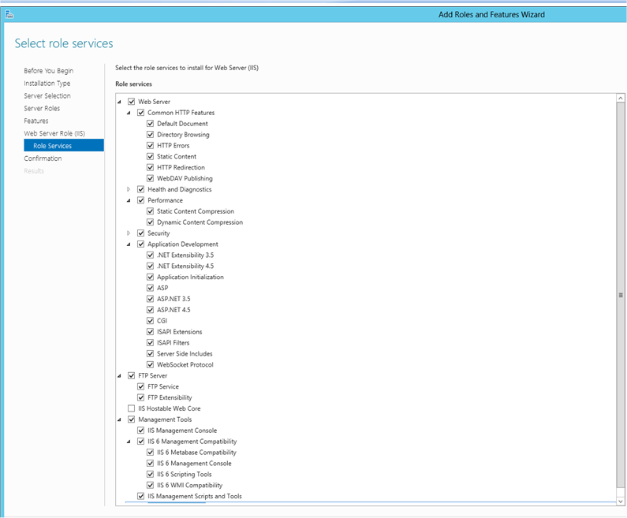Check IIS Hostable Web Core
The height and width of the screenshot is (518, 627).
click(x=131, y=408)
